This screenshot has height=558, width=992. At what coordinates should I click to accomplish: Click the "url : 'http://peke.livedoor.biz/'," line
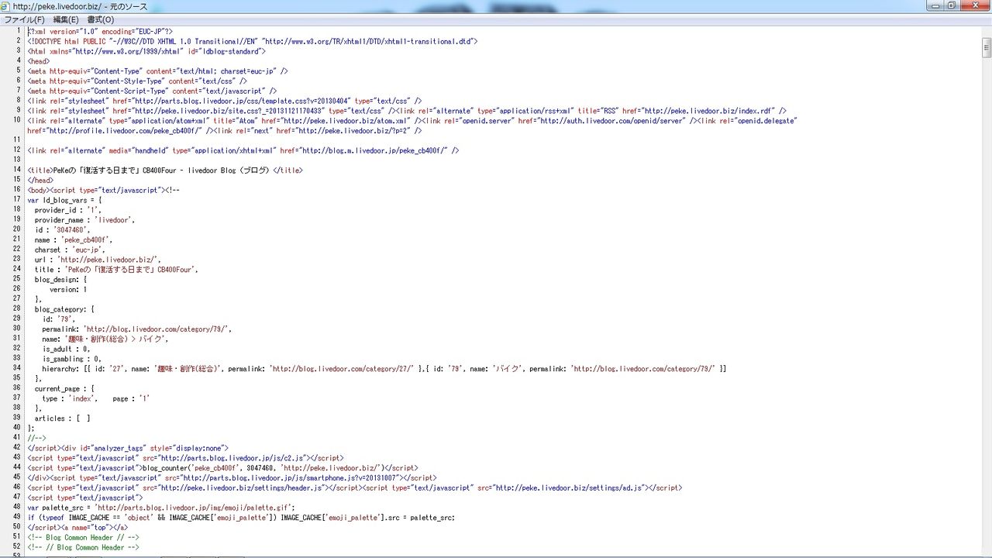click(x=98, y=260)
